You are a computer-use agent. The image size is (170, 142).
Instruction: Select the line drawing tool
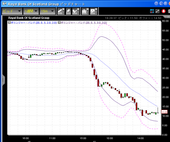coord(60,11)
